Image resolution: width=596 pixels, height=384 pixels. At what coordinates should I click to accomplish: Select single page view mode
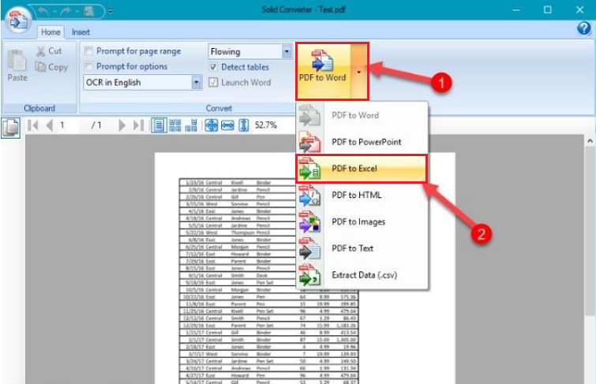(x=159, y=125)
